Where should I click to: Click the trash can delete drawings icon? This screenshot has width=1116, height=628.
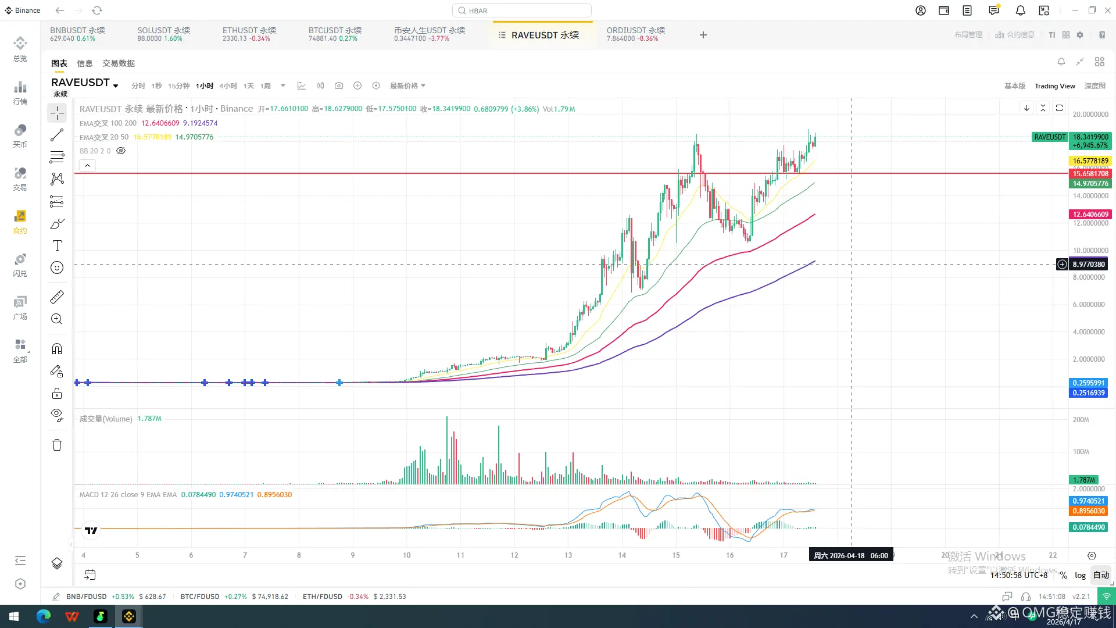(x=57, y=445)
